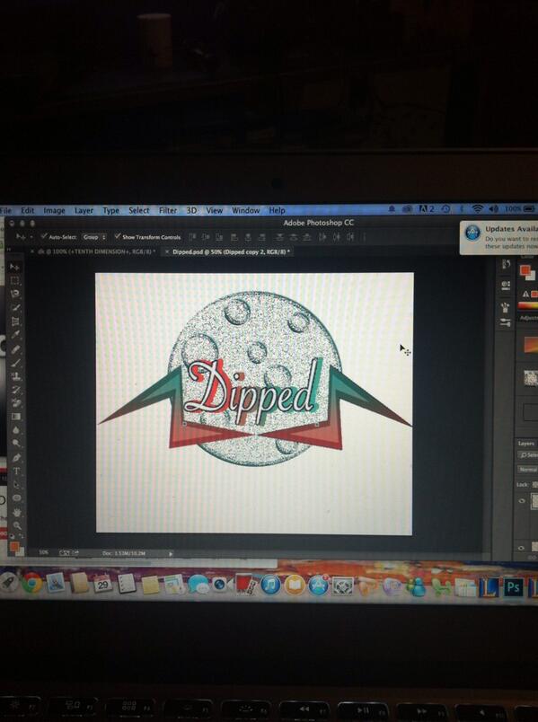Select the Path Selection tool
This screenshot has height=722, width=538.
tap(16, 484)
